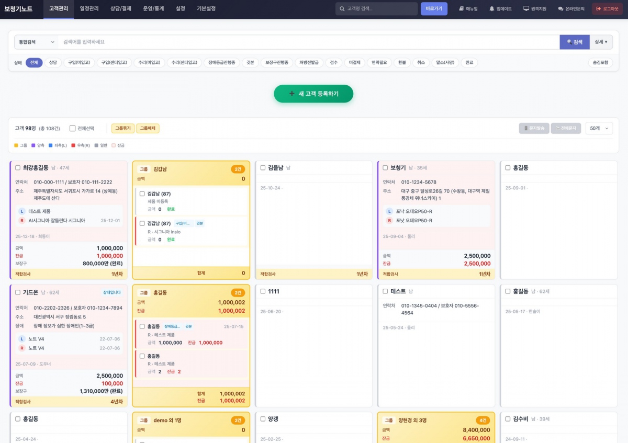Screen dimensions: 628x443
Task: Click the yellow 그룹 legend color swatch
Action: 16,145
